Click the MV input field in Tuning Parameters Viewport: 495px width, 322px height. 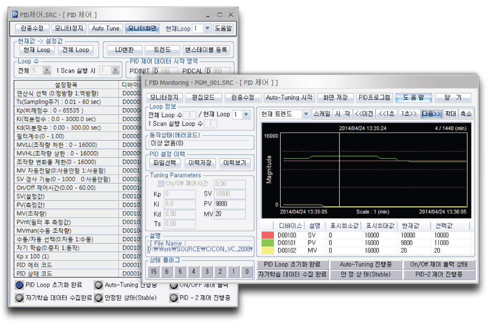point(230,214)
